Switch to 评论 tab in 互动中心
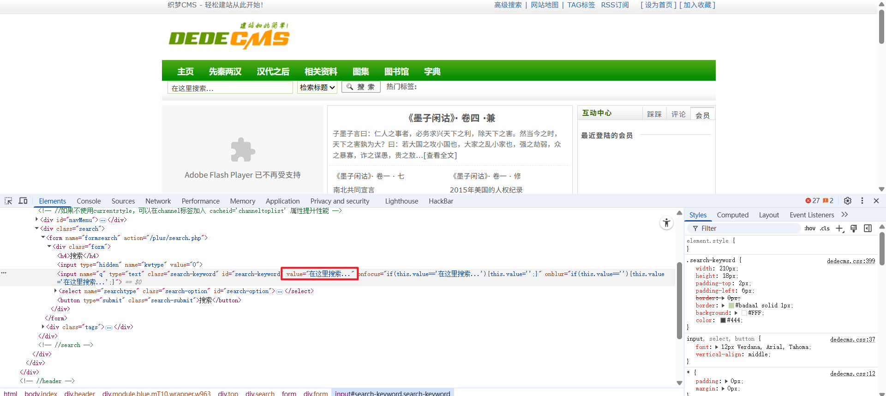This screenshot has height=396, width=886. [x=678, y=114]
